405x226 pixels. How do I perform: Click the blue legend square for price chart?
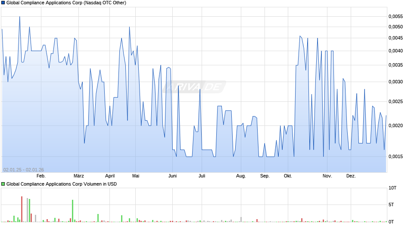point(3,3)
